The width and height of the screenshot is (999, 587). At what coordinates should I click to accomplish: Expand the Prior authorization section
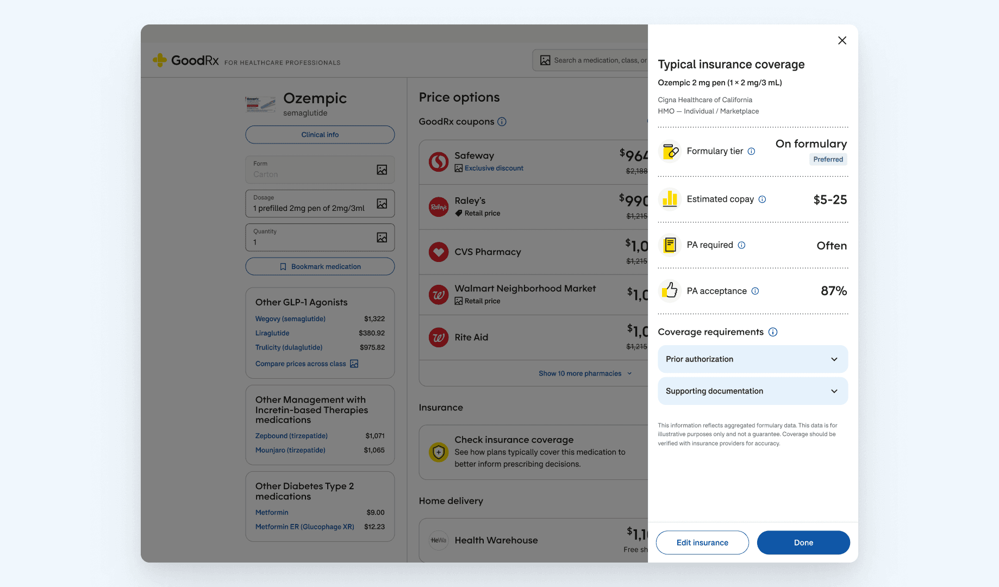(x=753, y=359)
